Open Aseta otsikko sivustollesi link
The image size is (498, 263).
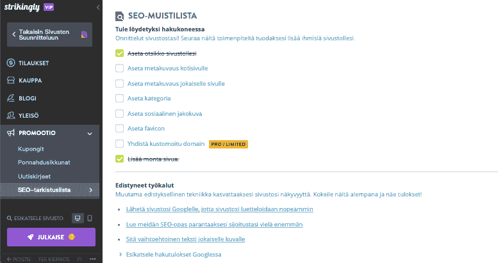[x=162, y=53]
